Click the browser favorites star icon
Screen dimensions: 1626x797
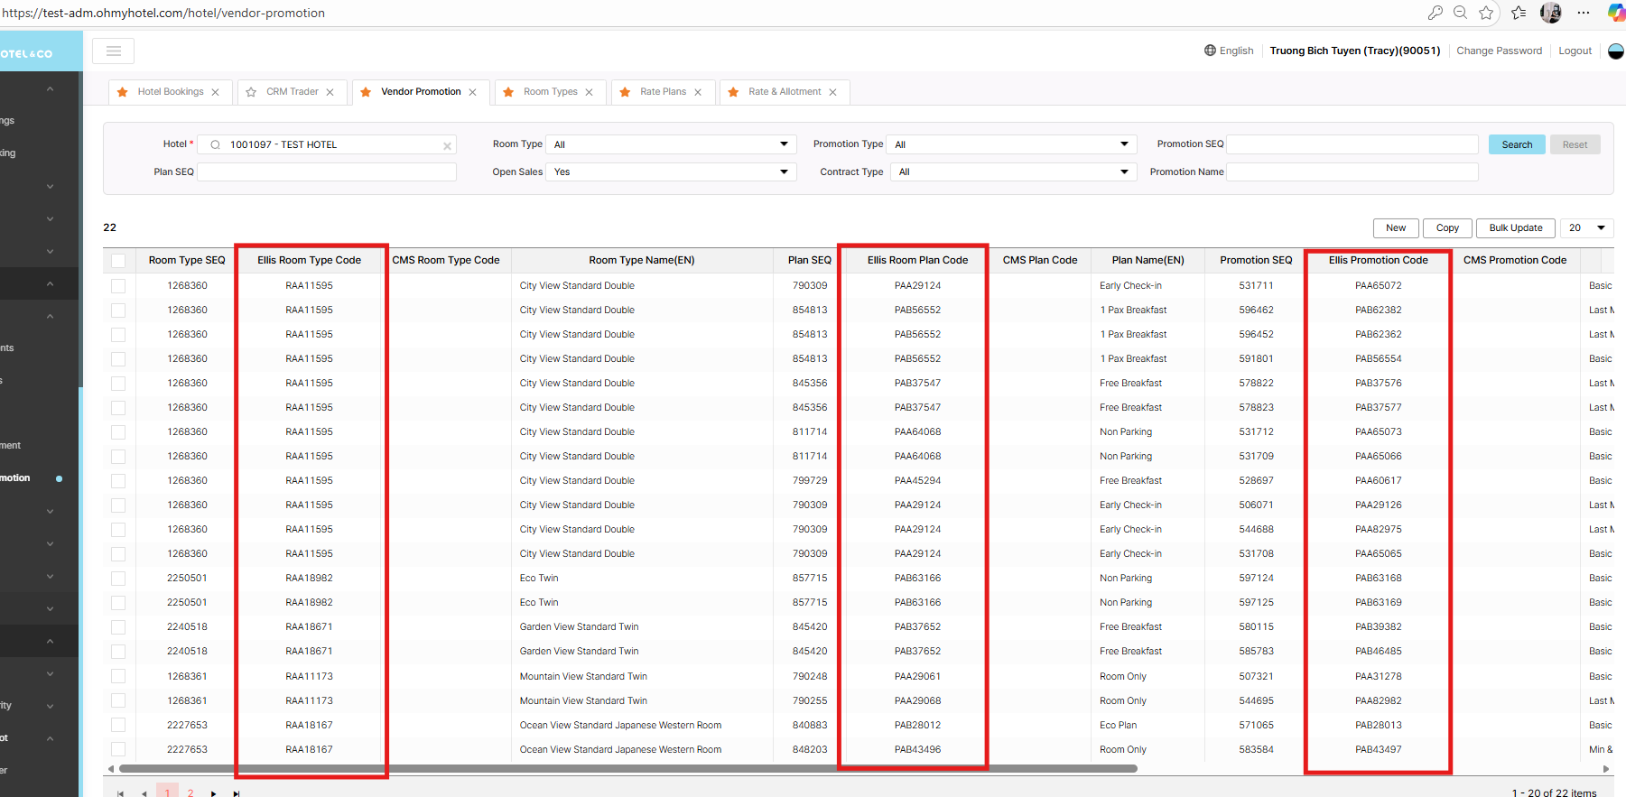1486,13
